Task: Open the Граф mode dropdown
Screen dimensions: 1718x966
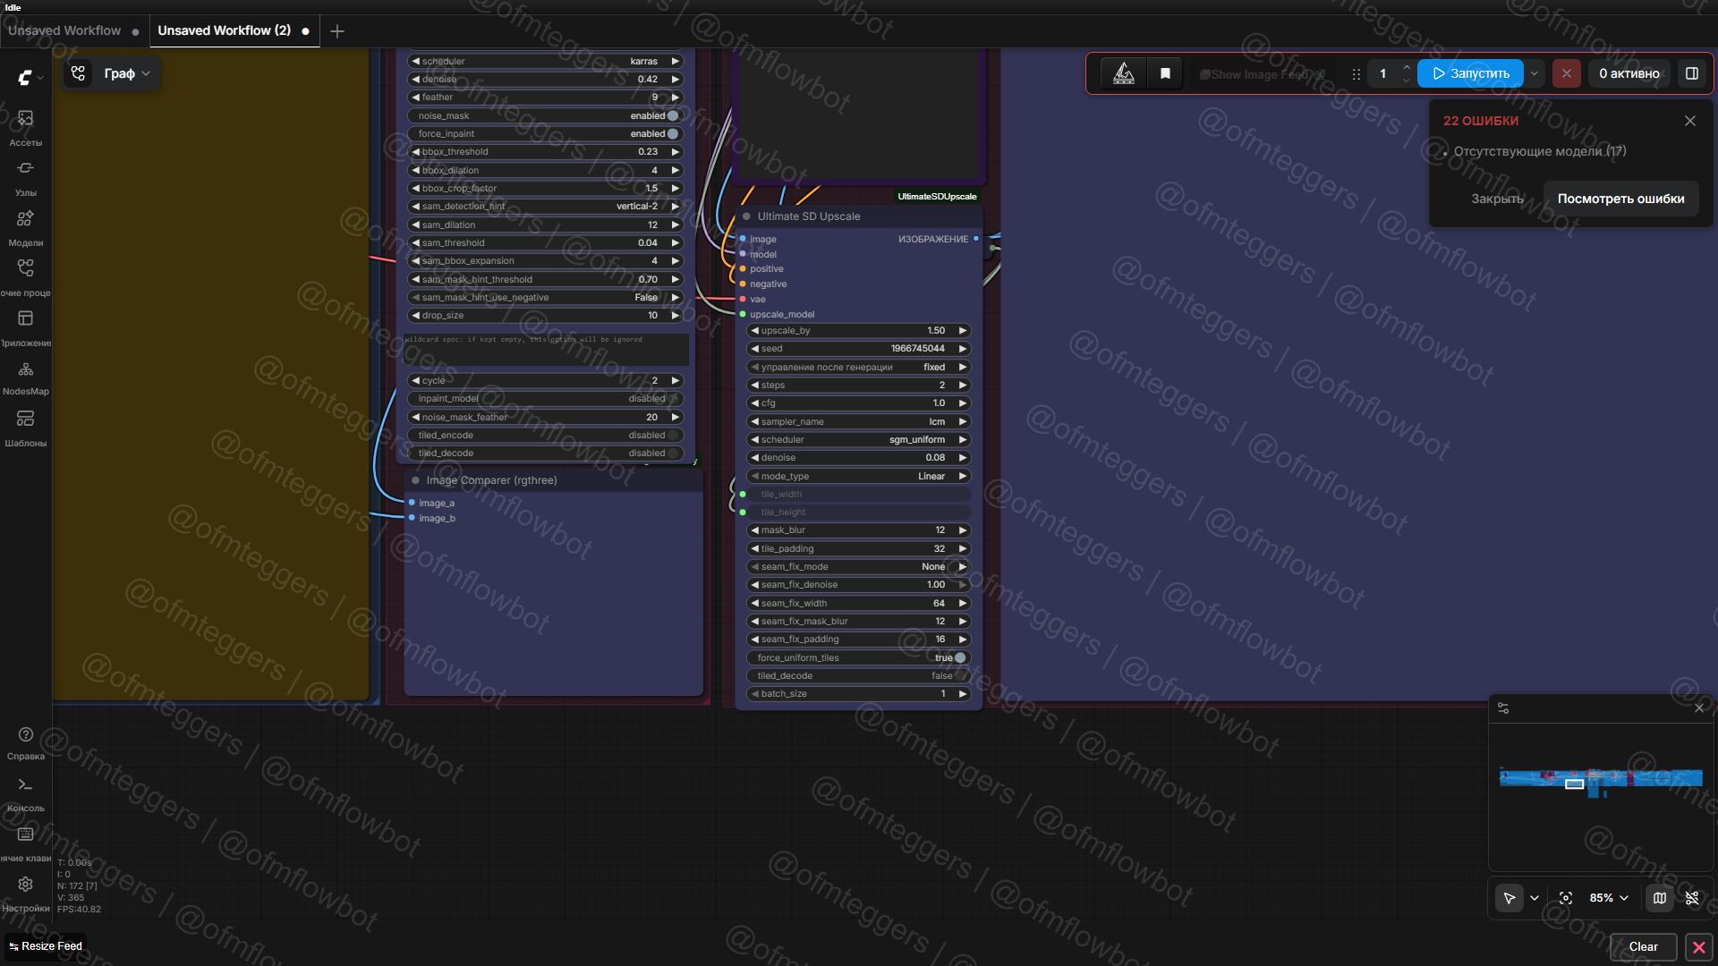Action: 126,73
